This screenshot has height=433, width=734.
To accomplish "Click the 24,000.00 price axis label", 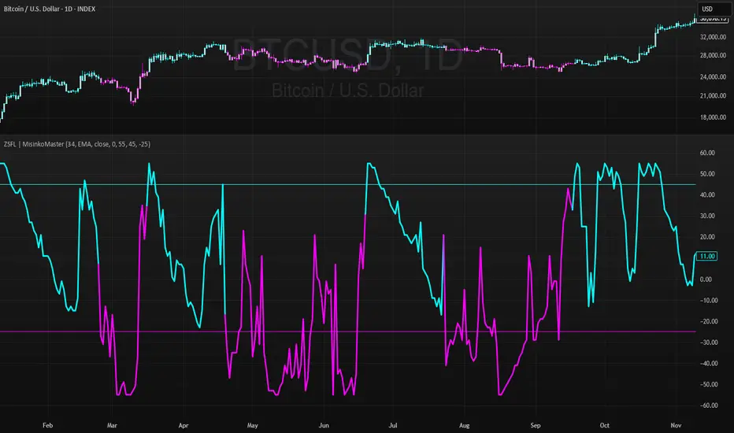I will 713,77.
